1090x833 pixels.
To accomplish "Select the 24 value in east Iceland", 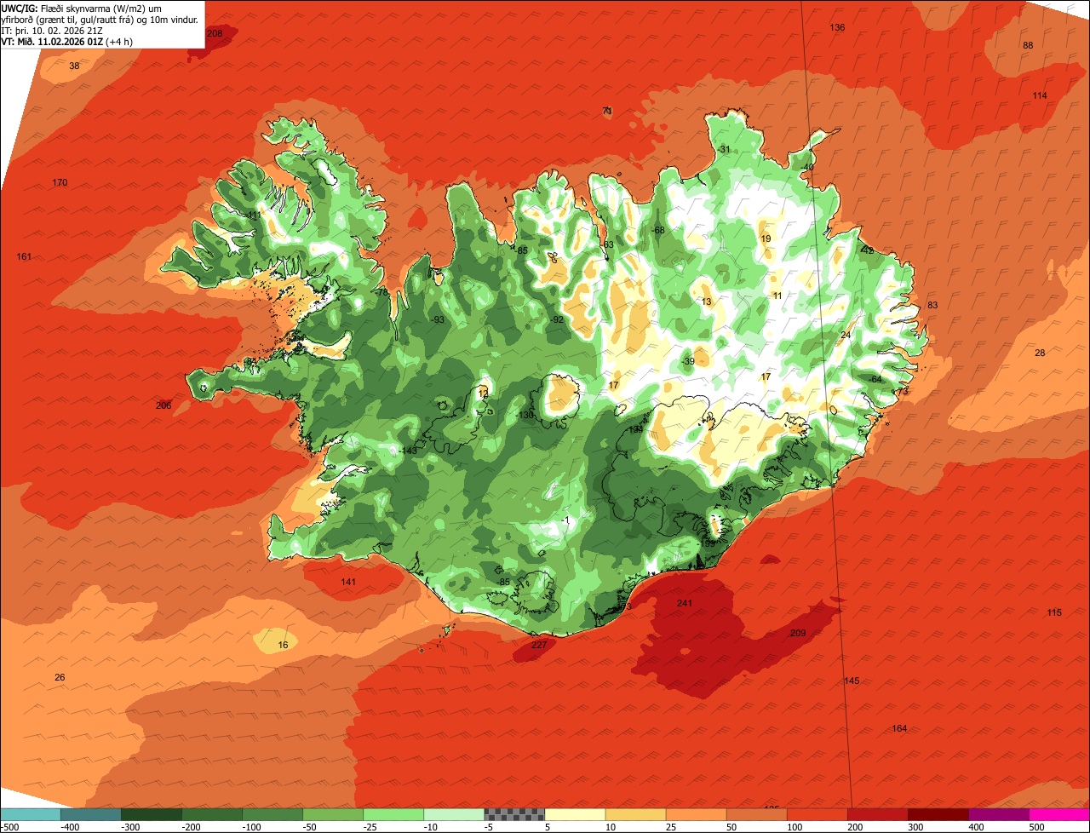I will [846, 336].
